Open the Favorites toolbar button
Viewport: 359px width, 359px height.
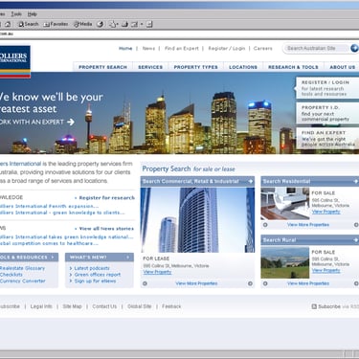click(x=56, y=24)
